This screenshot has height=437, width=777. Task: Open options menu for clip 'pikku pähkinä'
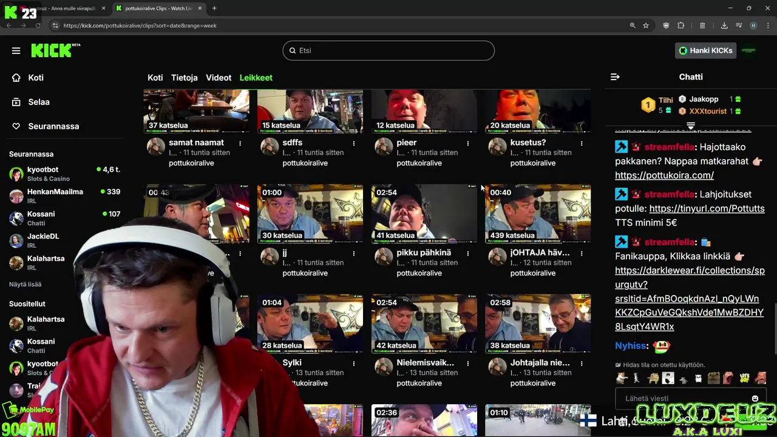click(x=468, y=253)
